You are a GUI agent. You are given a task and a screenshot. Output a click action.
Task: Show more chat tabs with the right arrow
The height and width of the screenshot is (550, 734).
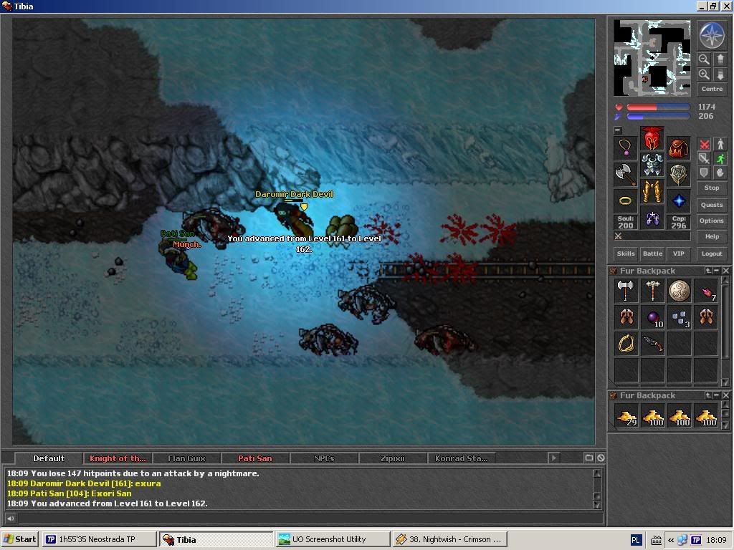point(553,458)
